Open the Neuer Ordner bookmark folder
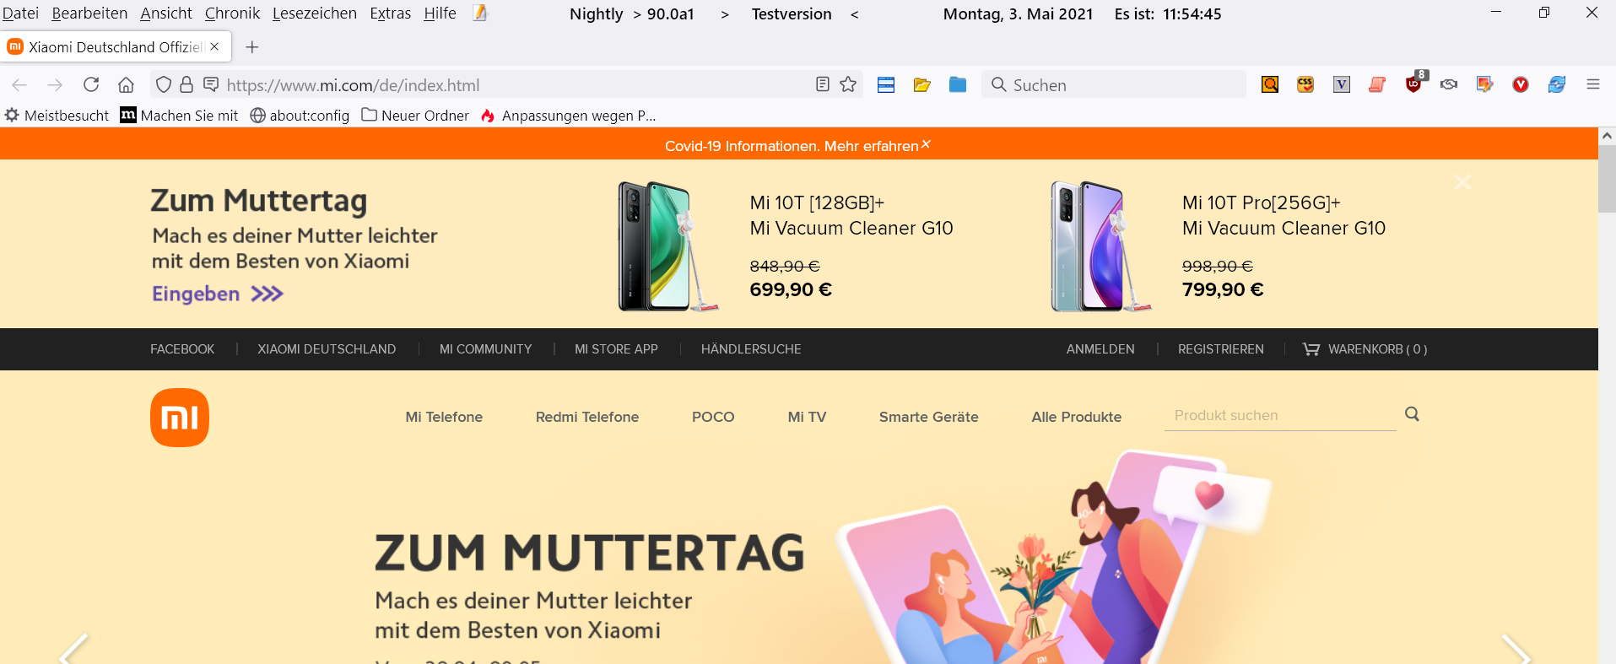Image resolution: width=1616 pixels, height=664 pixels. [415, 116]
